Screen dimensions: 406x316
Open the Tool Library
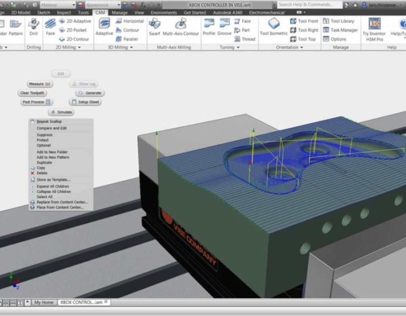[x=339, y=21]
